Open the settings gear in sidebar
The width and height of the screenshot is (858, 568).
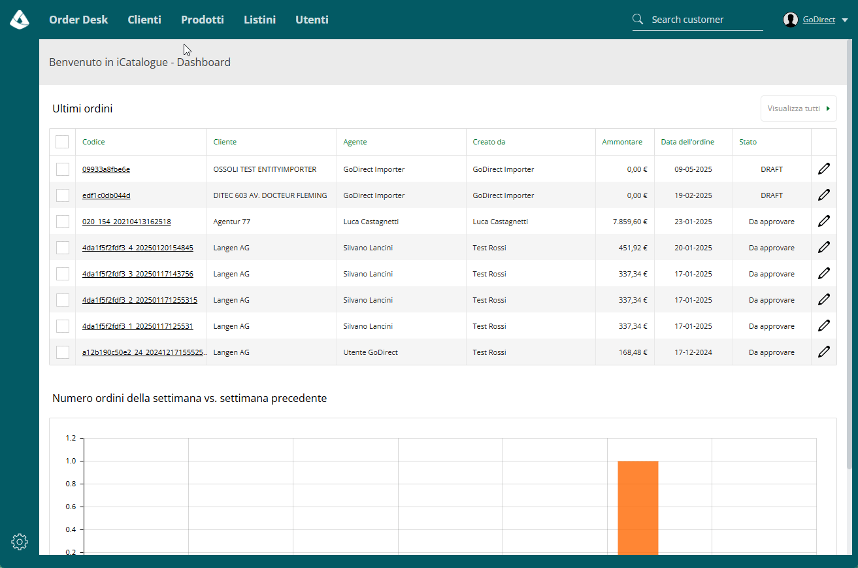[x=20, y=541]
